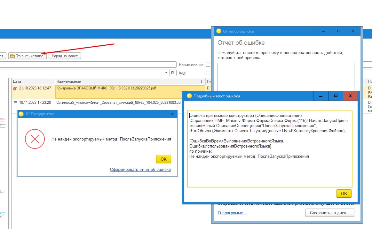Click the Наряд на макет button
The width and height of the screenshot is (372, 229).
65,56
